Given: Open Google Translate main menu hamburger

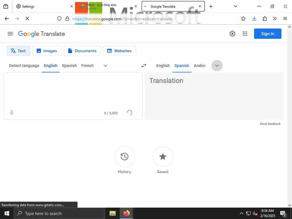Looking at the screenshot, I should tap(10, 34).
